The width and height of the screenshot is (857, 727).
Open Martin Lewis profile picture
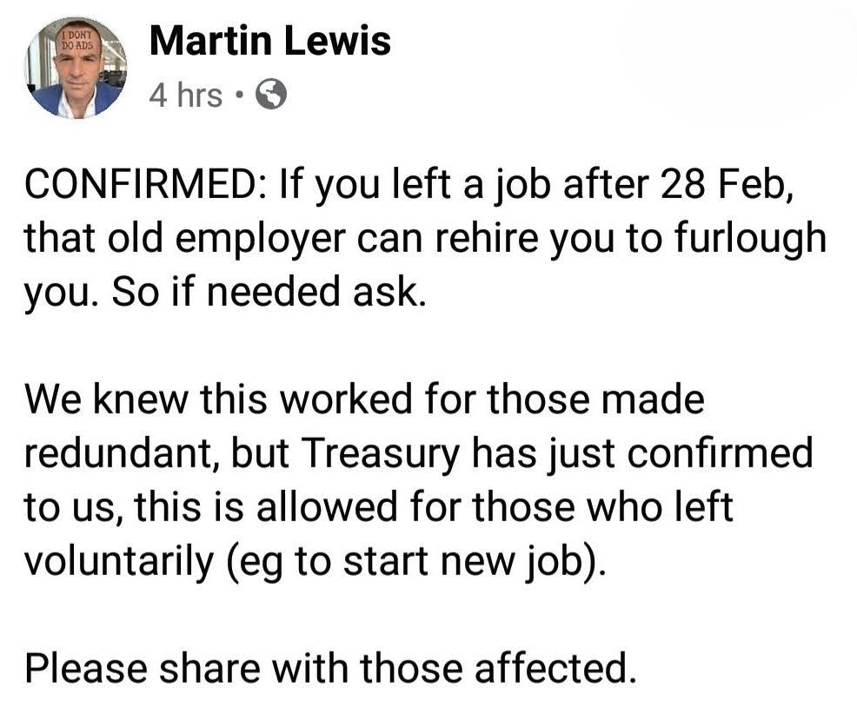click(x=76, y=68)
